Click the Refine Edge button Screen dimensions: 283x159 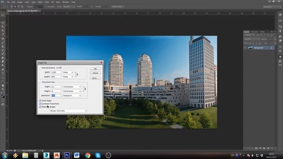pos(117,7)
